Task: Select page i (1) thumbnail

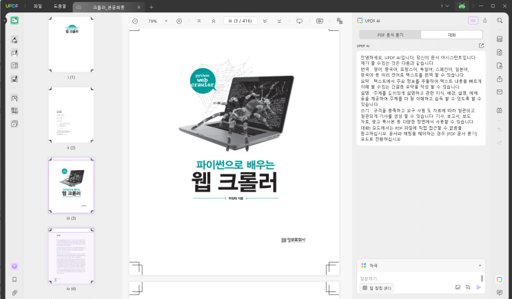Action: pos(71,44)
